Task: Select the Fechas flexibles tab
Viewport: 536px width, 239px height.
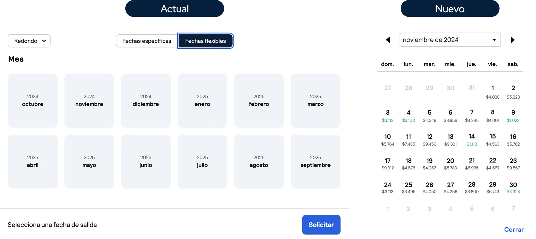Action: [205, 41]
